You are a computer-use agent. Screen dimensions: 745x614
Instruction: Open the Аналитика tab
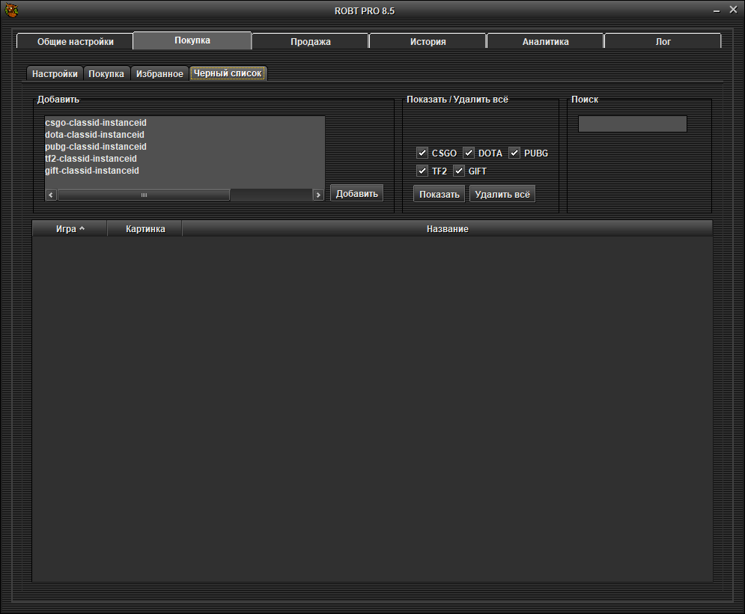[545, 42]
